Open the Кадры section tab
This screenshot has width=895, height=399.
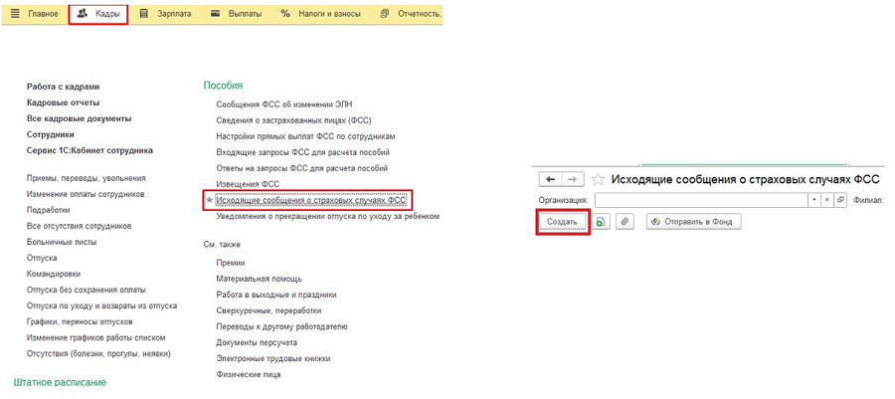pos(98,14)
